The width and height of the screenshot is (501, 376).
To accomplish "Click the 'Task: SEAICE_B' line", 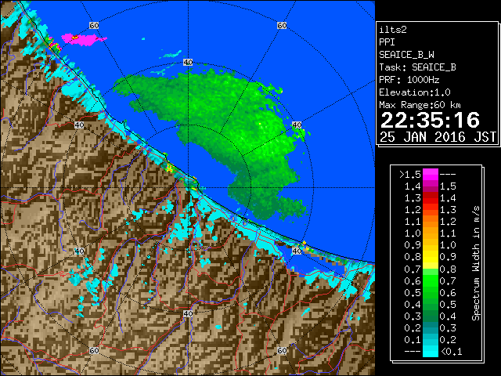I will [x=417, y=67].
